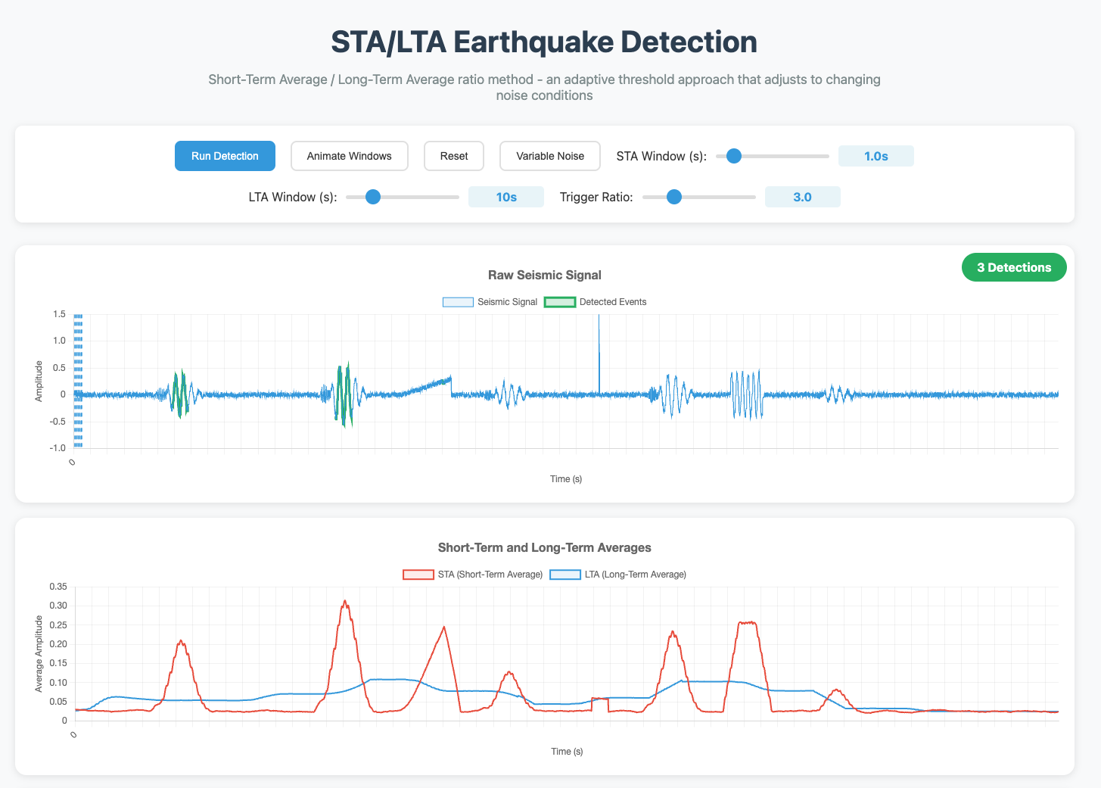Click the STA Window 1.0s value box

876,156
